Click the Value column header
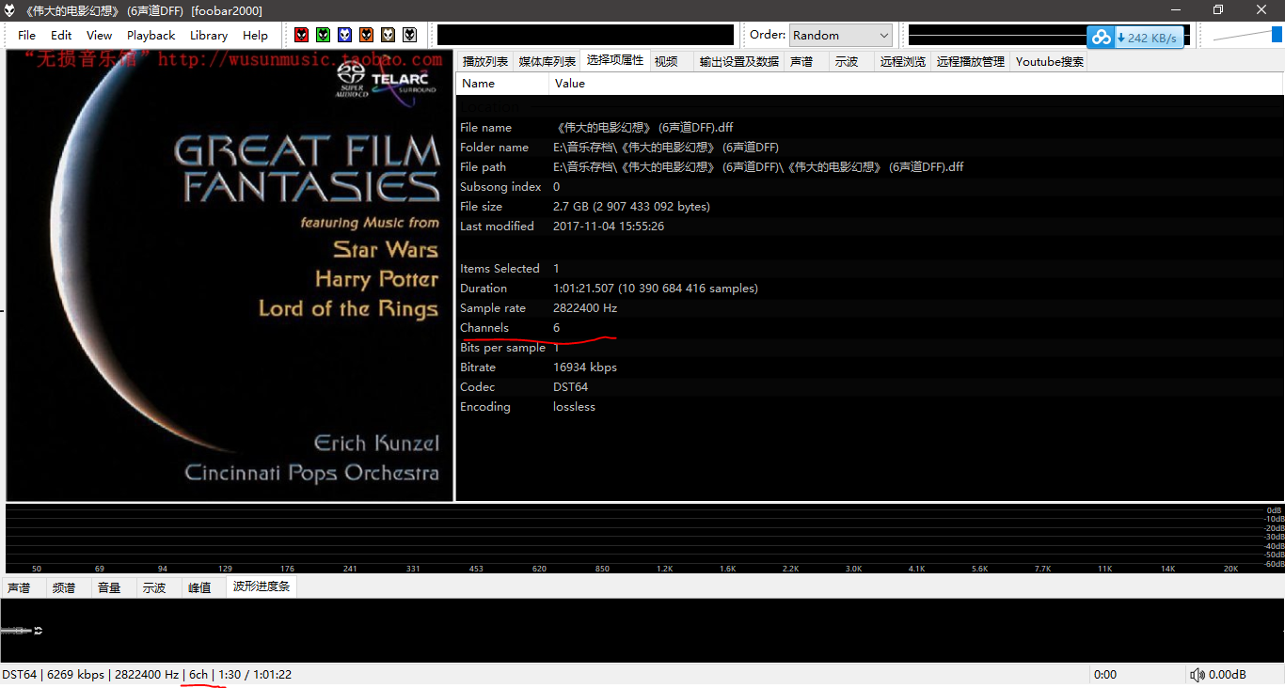The image size is (1285, 688). pyautogui.click(x=570, y=84)
